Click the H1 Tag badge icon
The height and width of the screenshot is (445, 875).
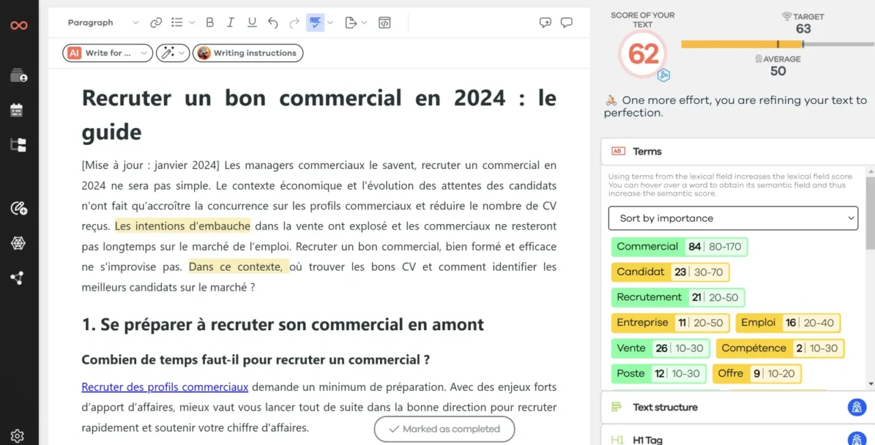click(857, 440)
